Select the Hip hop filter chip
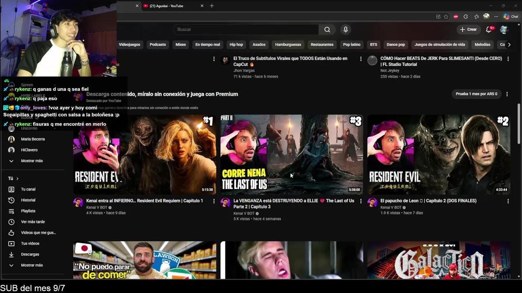The height and width of the screenshot is (293, 522). [236, 45]
